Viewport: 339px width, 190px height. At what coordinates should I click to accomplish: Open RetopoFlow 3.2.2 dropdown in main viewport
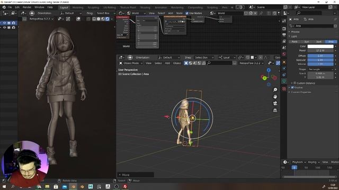(x=252, y=63)
